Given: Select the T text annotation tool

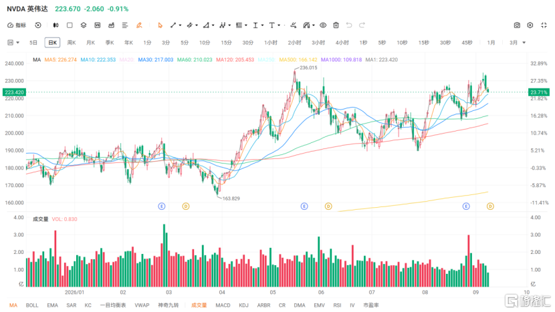Looking at the screenshot, I should click(272, 25).
